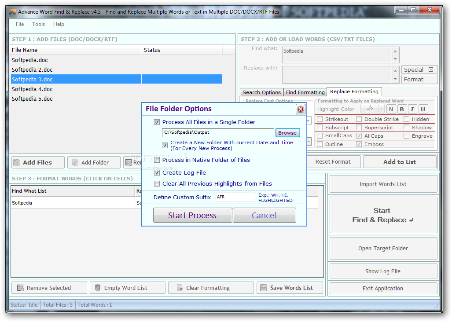Uncheck Process All Files in a Single Folder
Screen dimensions: 452x322
[x=157, y=122]
